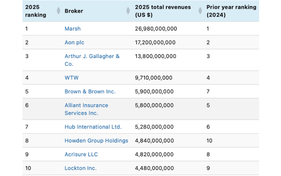
Task: Click prior year ranking 8 in Acrisure row
Action: [x=208, y=155]
